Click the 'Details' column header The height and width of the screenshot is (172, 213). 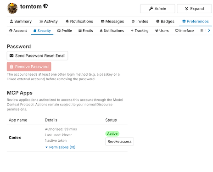51,120
